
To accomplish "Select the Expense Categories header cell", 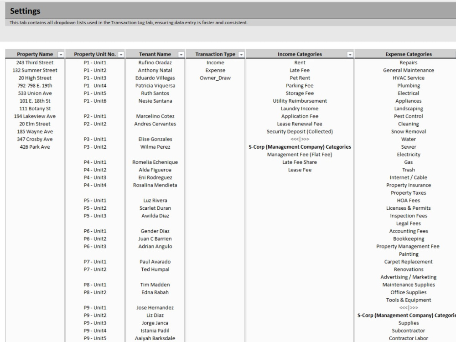I will click(x=408, y=54).
